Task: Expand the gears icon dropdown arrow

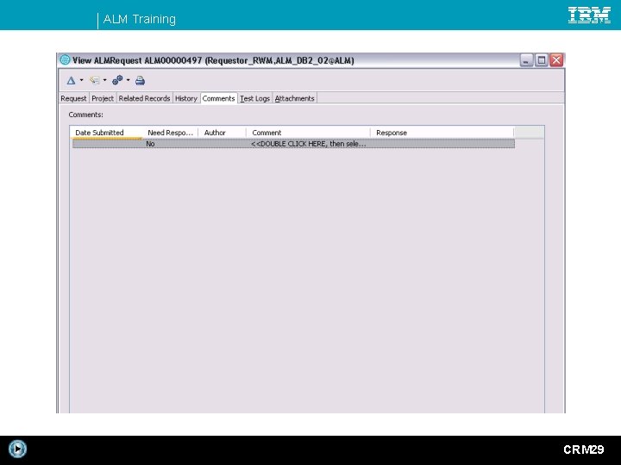Action: [129, 80]
